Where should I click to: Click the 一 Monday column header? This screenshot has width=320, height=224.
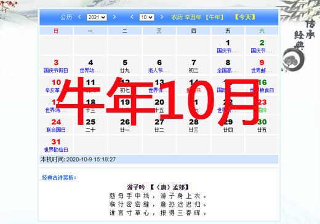pos(90,31)
